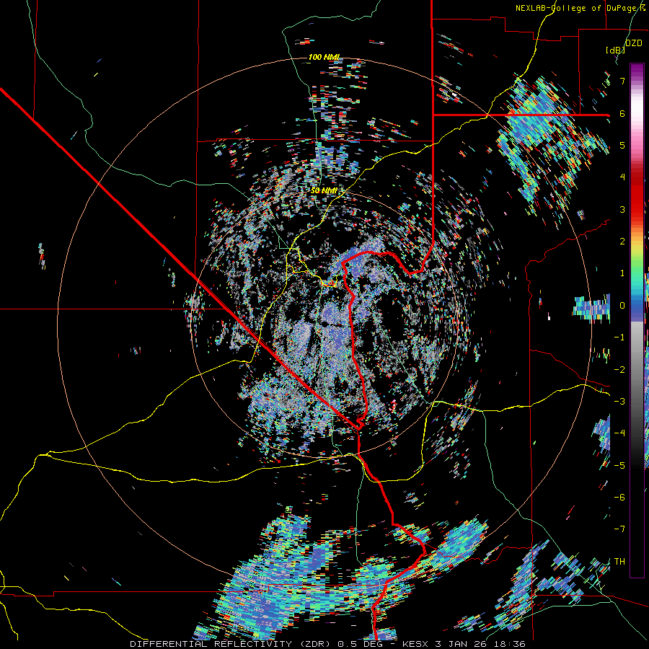649x649 pixels.
Task: Click the 3 value on the color scale
Action: click(622, 209)
